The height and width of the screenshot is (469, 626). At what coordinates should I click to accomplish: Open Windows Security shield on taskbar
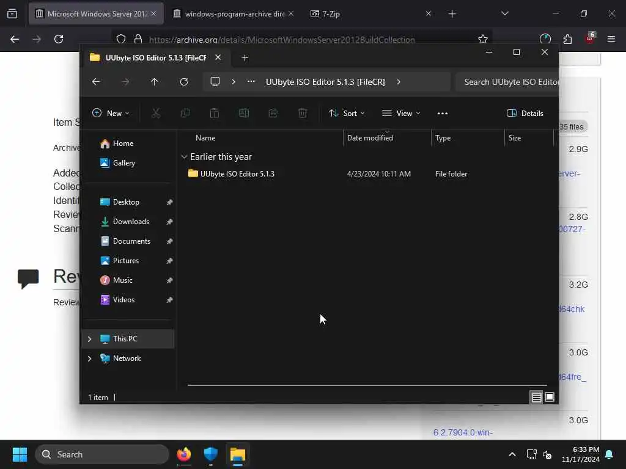coord(210,454)
